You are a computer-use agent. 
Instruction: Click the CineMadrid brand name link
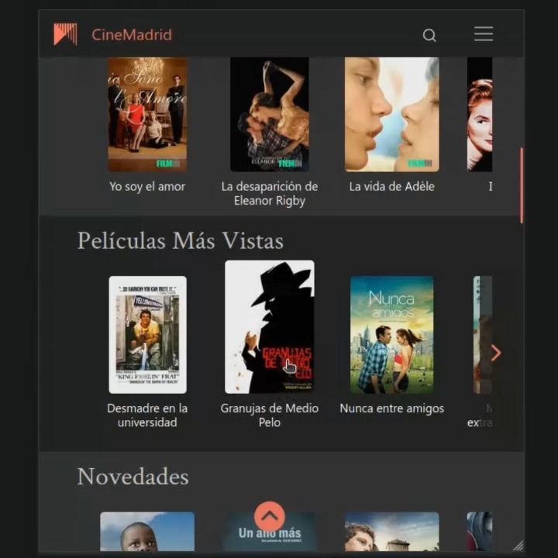132,35
